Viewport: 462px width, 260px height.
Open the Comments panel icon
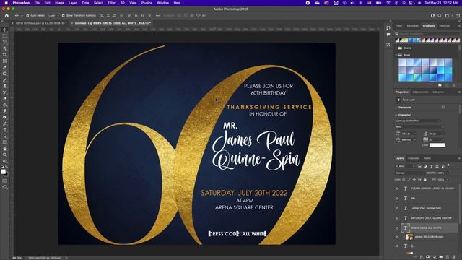388,35
